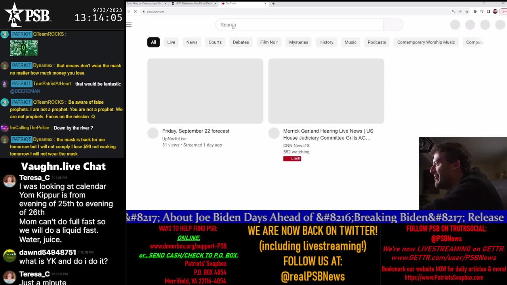
Task: Click the CNN-News18 channel avatar placeholder
Action: coord(274,133)
